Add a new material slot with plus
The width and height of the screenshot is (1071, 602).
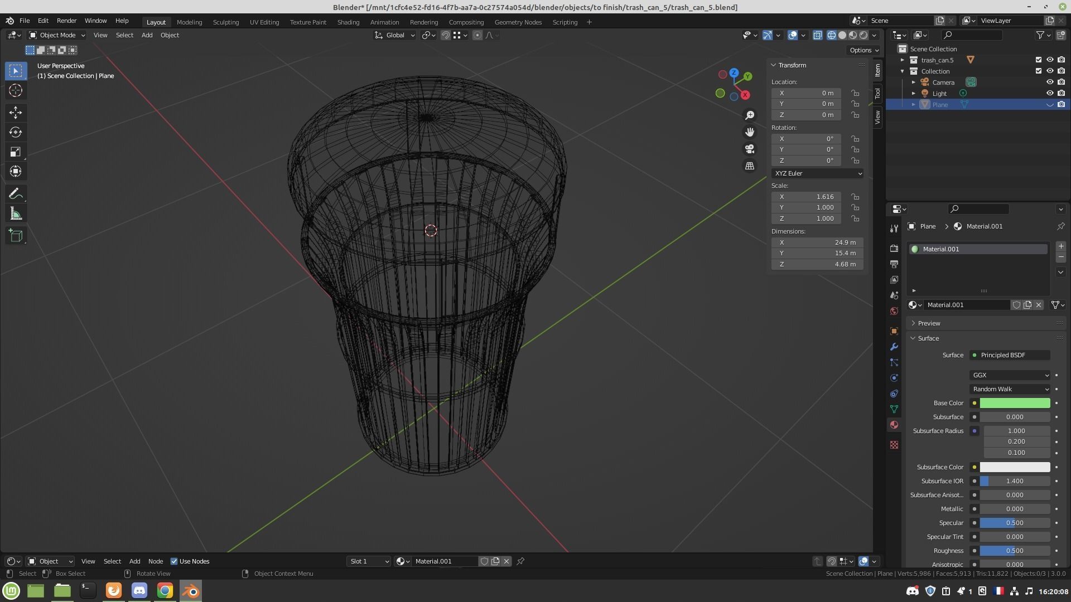(1061, 246)
